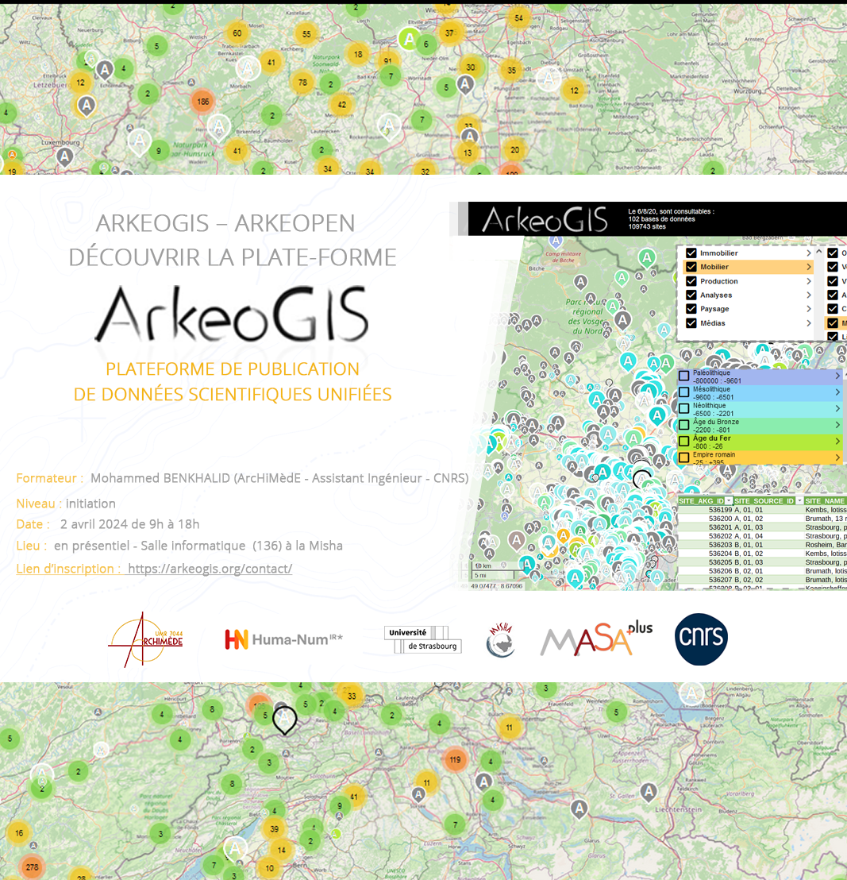The image size is (847, 880).
Task: Open the SITE_AKG_ID column filter dropdown
Action: point(729,500)
